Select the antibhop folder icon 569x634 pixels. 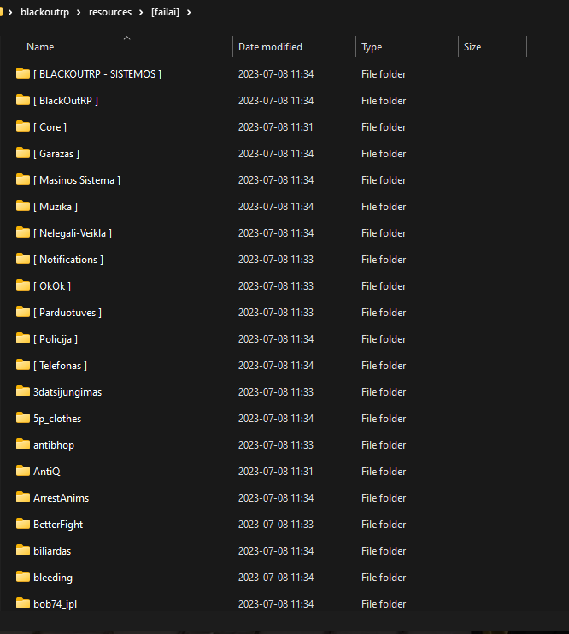click(23, 444)
